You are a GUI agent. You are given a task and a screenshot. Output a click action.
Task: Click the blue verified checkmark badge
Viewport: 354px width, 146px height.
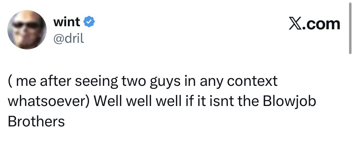[x=89, y=22]
